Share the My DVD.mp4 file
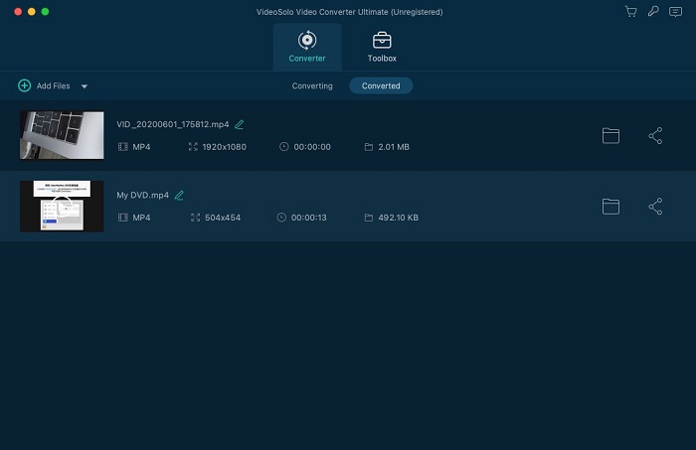This screenshot has height=450, width=696. coord(655,207)
